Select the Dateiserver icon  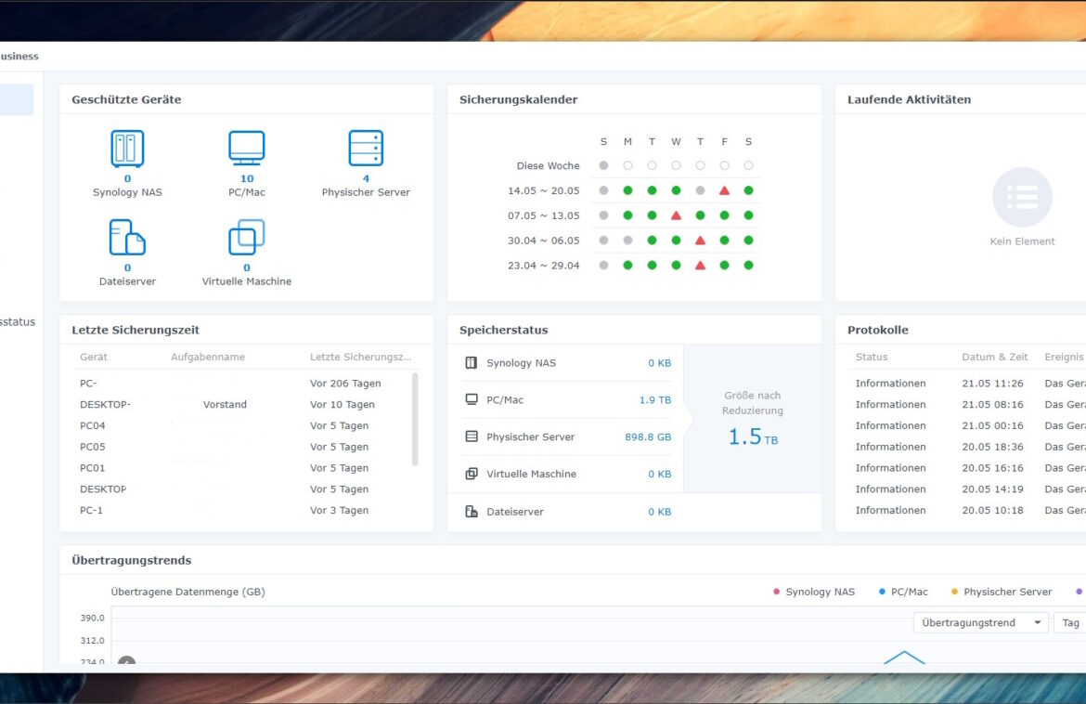click(127, 239)
